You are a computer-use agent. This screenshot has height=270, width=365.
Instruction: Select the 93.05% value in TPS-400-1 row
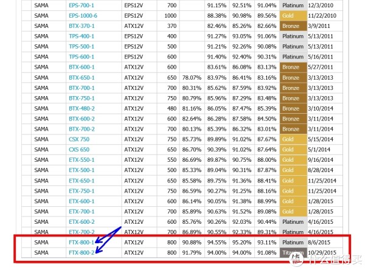coord(242,36)
